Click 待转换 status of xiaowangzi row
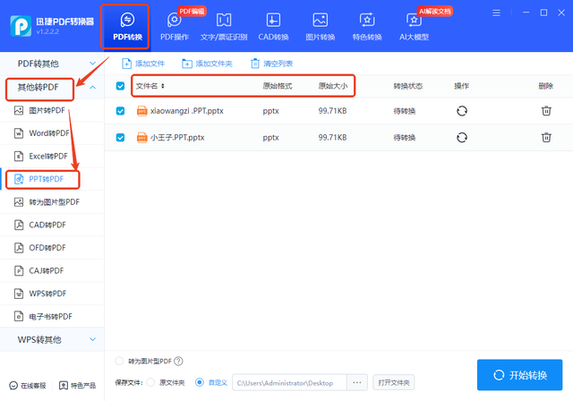Viewport: 573px width, 401px height. click(x=404, y=111)
